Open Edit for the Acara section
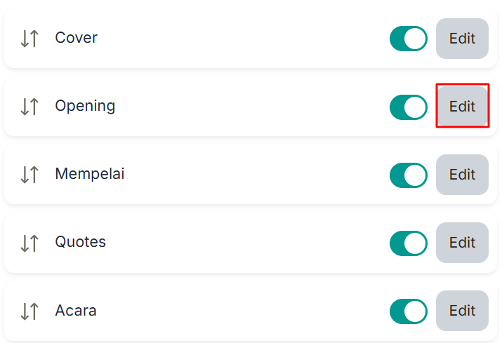This screenshot has width=502, height=343. point(462,311)
